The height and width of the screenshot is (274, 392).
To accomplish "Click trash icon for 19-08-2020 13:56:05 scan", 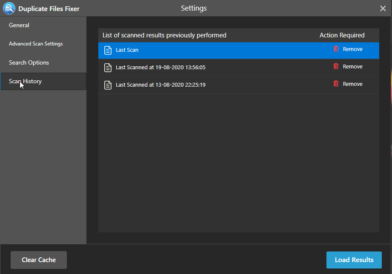I will coord(336,66).
